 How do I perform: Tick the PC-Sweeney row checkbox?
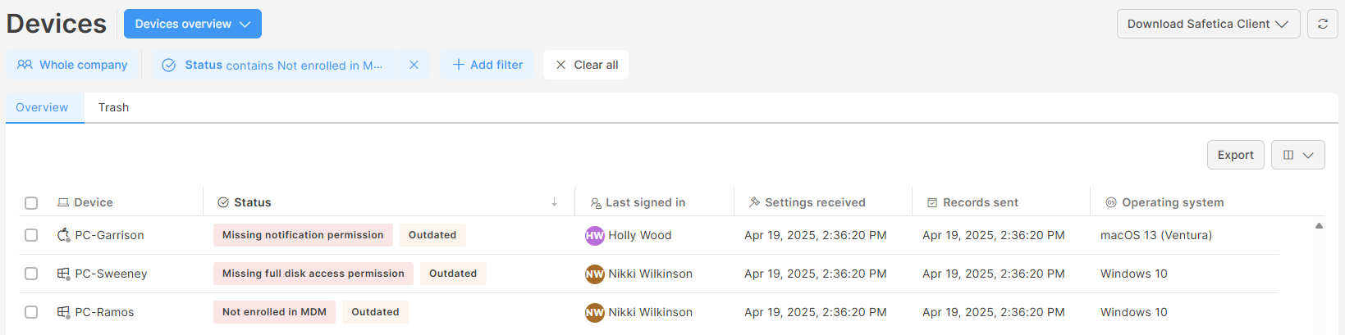click(31, 274)
